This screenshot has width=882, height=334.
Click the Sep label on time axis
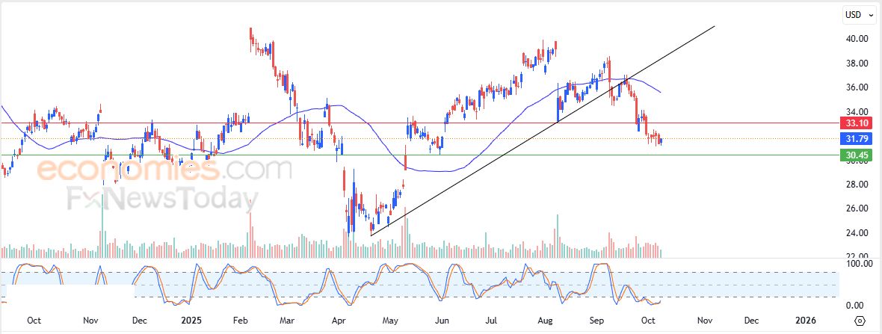point(596,321)
